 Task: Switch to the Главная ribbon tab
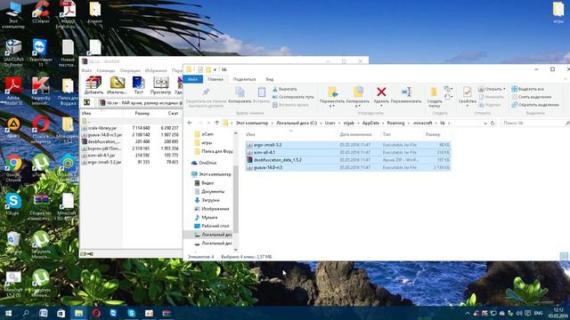point(216,79)
